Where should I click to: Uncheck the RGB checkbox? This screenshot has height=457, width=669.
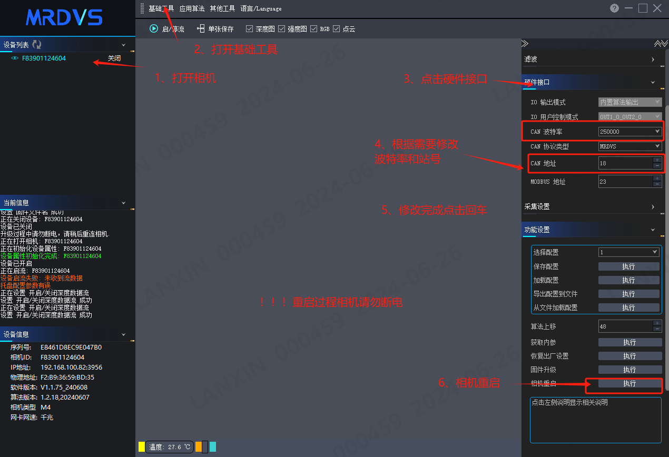pos(314,28)
